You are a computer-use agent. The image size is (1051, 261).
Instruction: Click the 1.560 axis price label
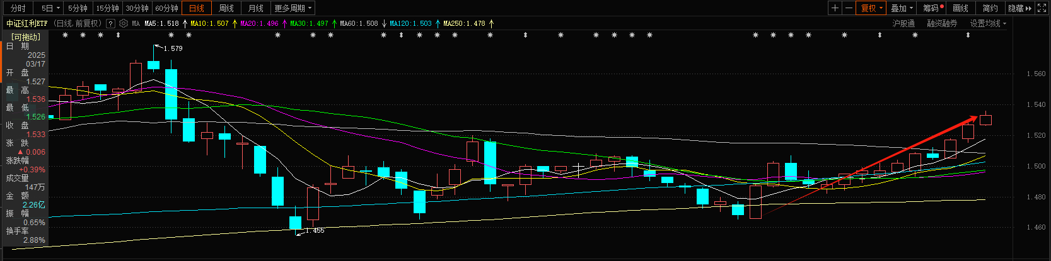(1036, 74)
